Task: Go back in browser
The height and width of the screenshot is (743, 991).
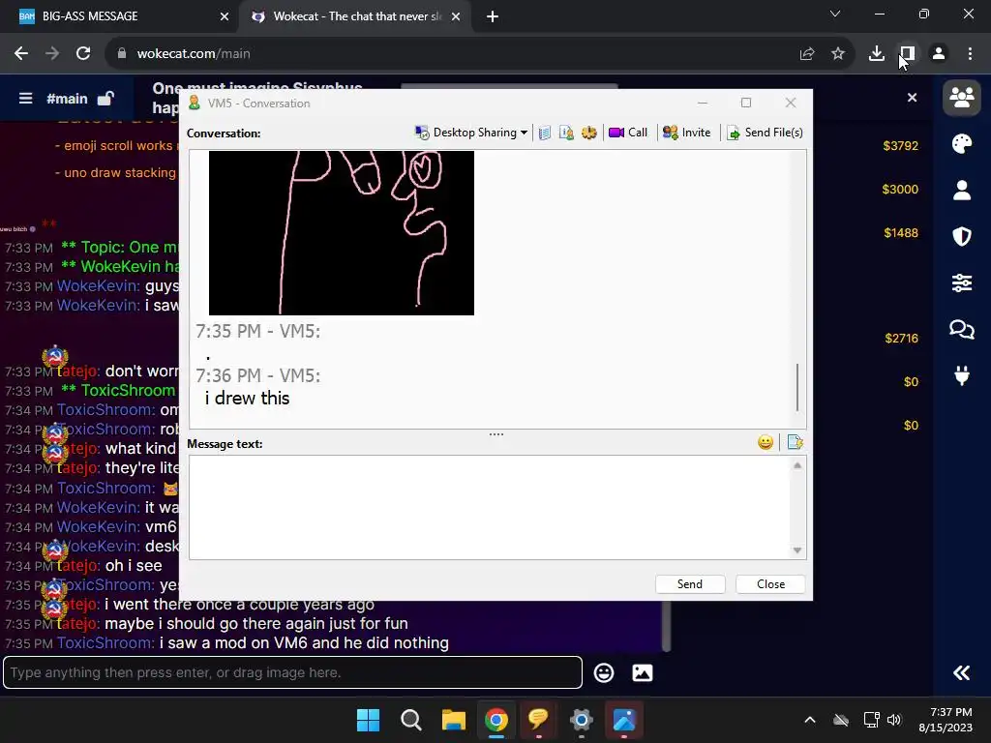Action: coord(21,54)
